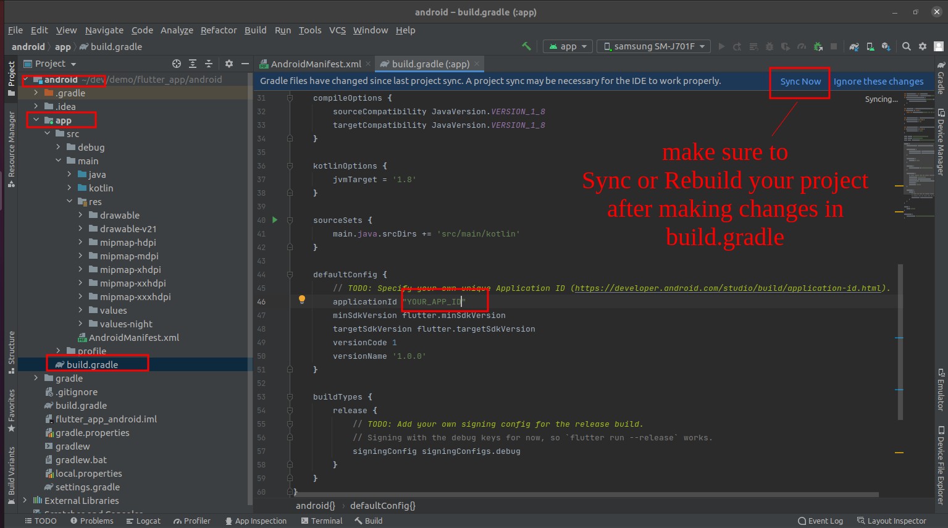Click Attach Debugger to Android Process icon

[818, 46]
